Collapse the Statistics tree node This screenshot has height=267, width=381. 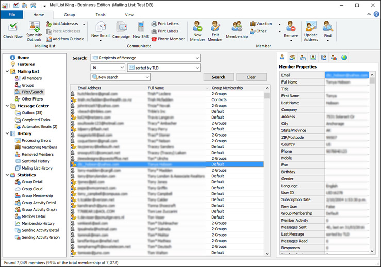(7, 175)
